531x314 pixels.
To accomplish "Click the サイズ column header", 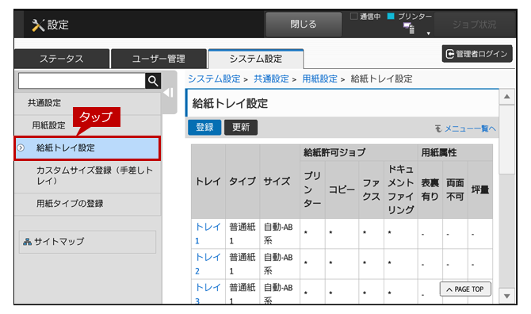I will pos(280,182).
